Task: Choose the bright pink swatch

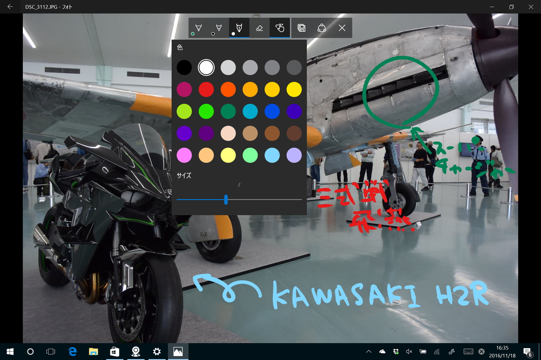Action: pos(184,155)
